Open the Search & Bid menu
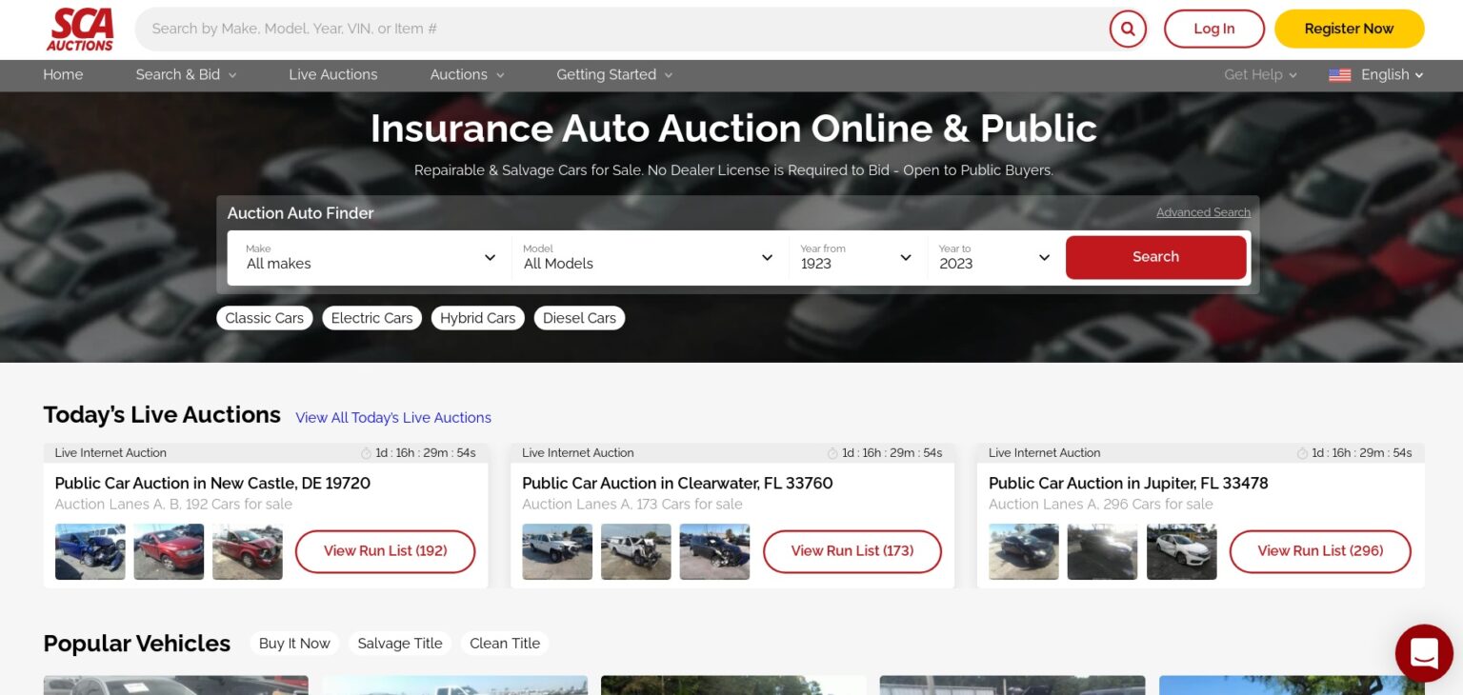 pos(186,75)
